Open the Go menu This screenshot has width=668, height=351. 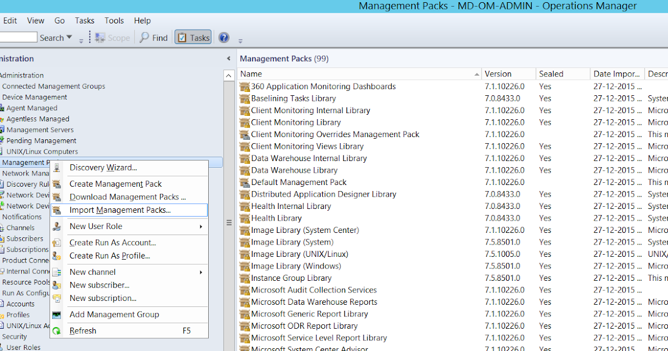[x=60, y=21]
